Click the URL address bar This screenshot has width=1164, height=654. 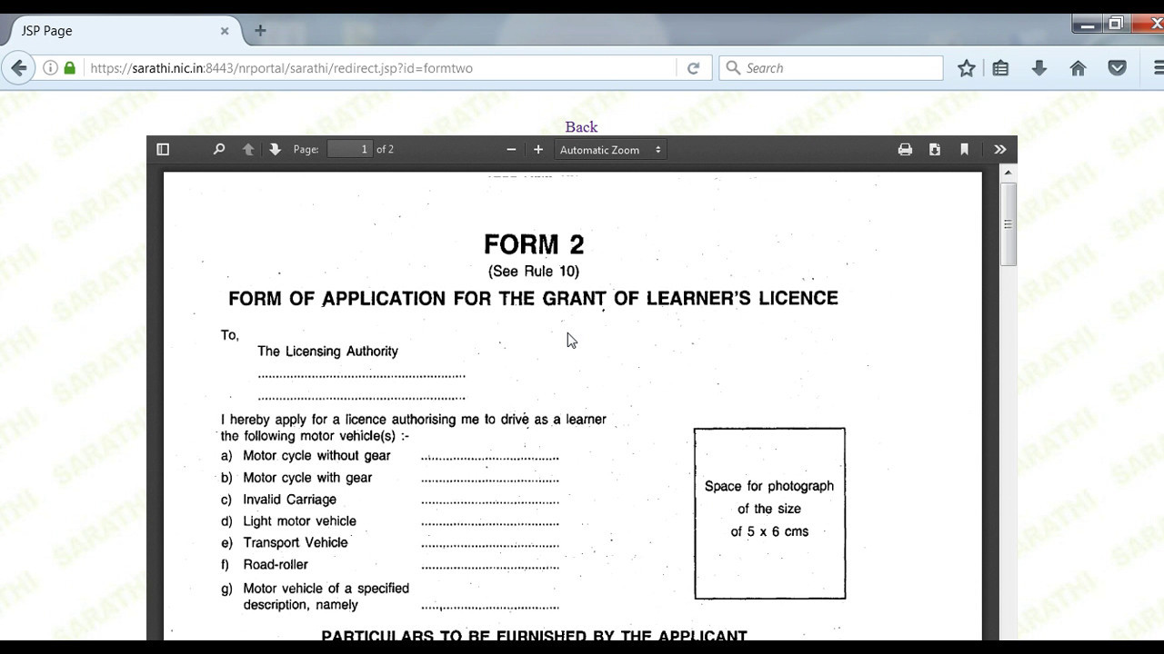tap(382, 68)
